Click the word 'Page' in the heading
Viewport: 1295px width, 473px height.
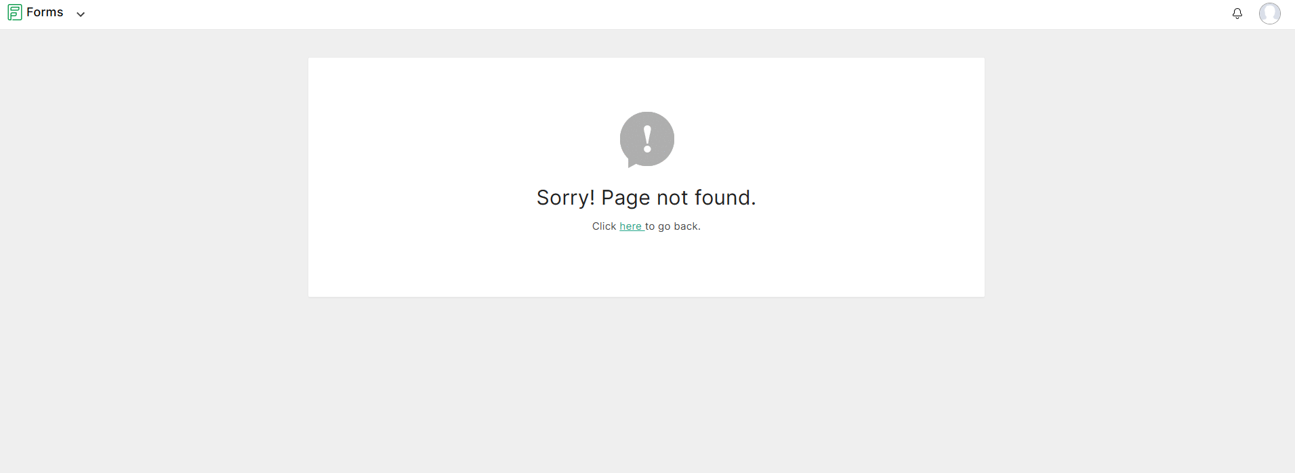(x=625, y=198)
